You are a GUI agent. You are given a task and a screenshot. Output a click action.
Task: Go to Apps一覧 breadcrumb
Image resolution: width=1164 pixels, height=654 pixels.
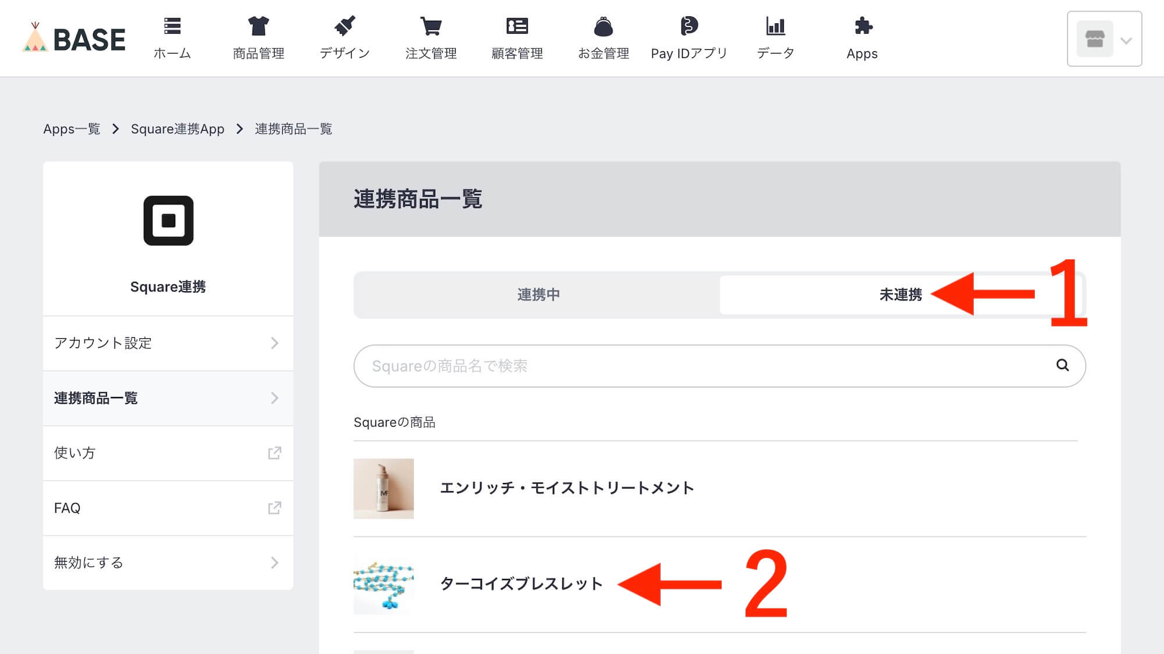tap(72, 128)
